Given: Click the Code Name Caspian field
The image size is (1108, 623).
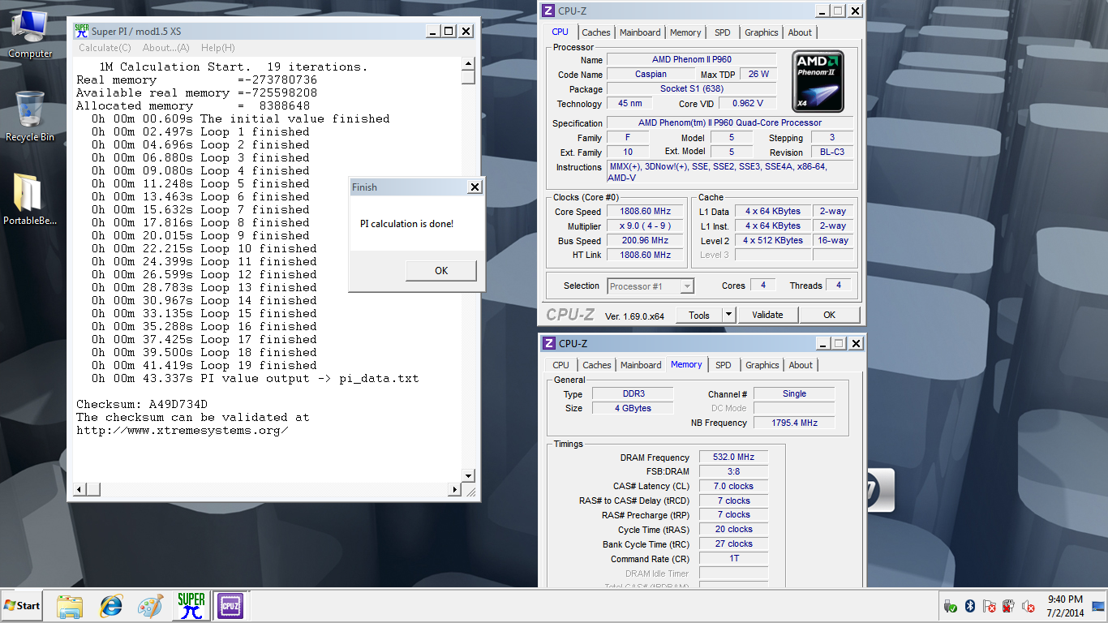Looking at the screenshot, I should pyautogui.click(x=651, y=74).
